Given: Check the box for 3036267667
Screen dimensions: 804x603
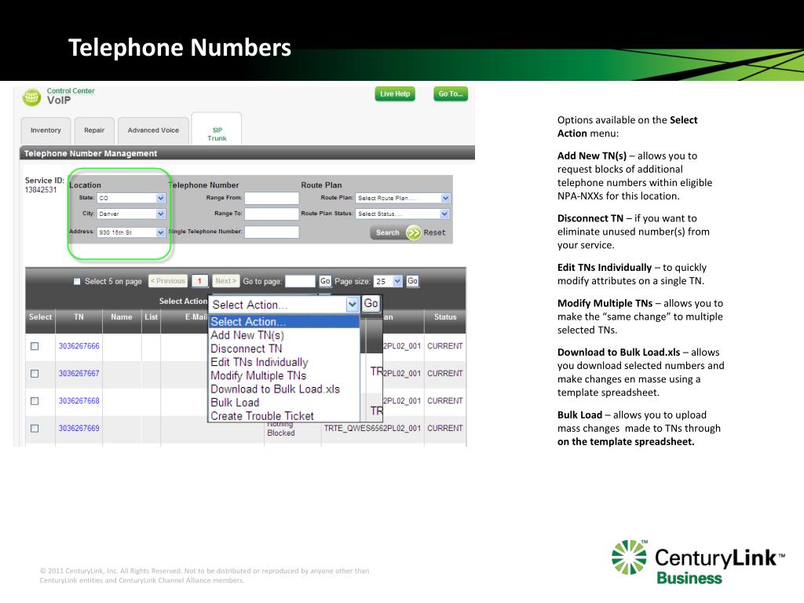Looking at the screenshot, I should (35, 373).
